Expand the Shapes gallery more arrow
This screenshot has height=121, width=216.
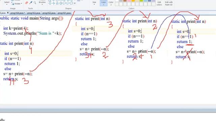(x=75, y=3)
